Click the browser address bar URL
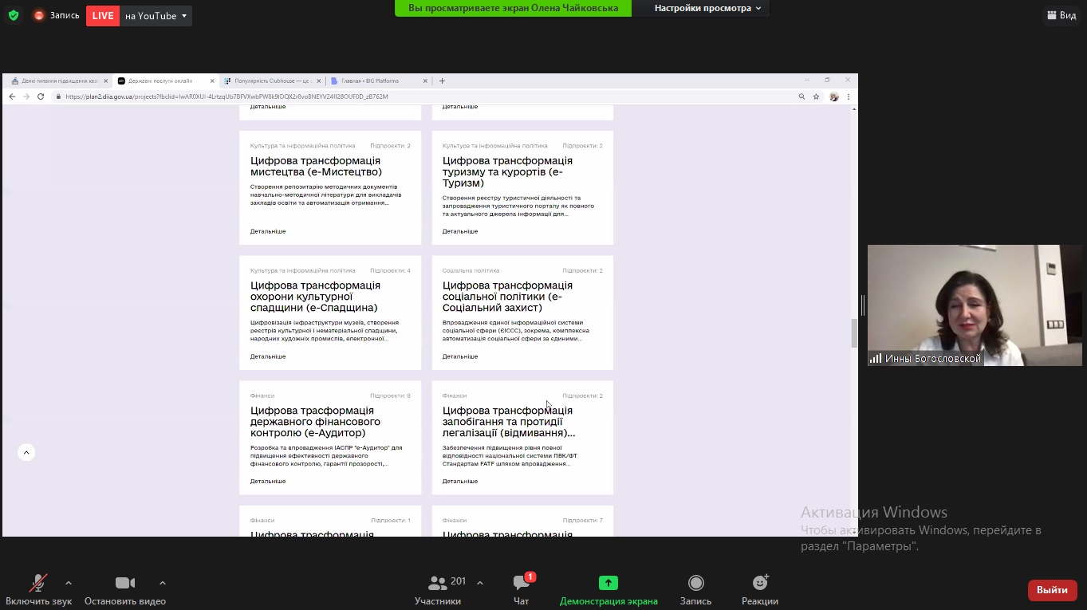 click(x=226, y=96)
